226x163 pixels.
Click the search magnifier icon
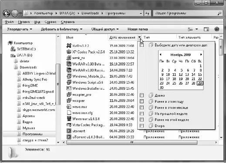[x=219, y=13]
